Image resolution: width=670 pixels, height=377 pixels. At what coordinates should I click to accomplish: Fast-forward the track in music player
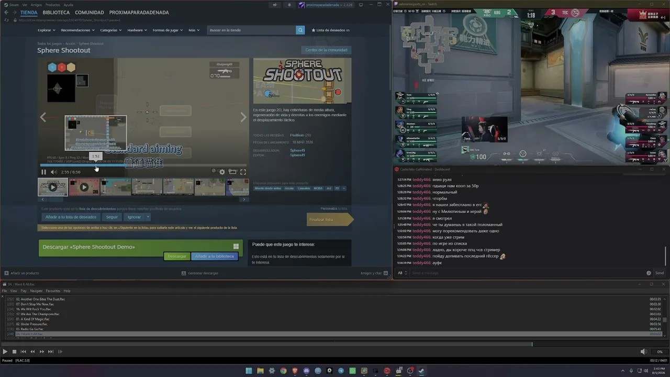[x=42, y=351]
